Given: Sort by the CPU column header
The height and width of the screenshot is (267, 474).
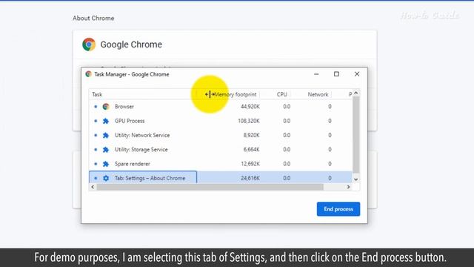Looking at the screenshot, I should tap(281, 94).
